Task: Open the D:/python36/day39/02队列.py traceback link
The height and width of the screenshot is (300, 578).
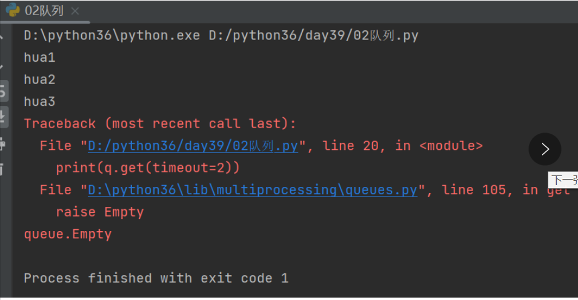Action: click(193, 146)
